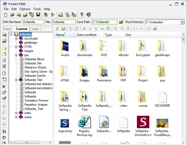
Task: Click the Underline formatting icon
Action: coord(96,29)
